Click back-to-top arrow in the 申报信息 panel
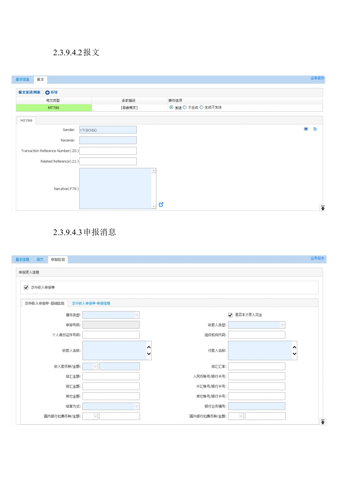Image resolution: width=352 pixels, height=499 pixels. click(322, 422)
